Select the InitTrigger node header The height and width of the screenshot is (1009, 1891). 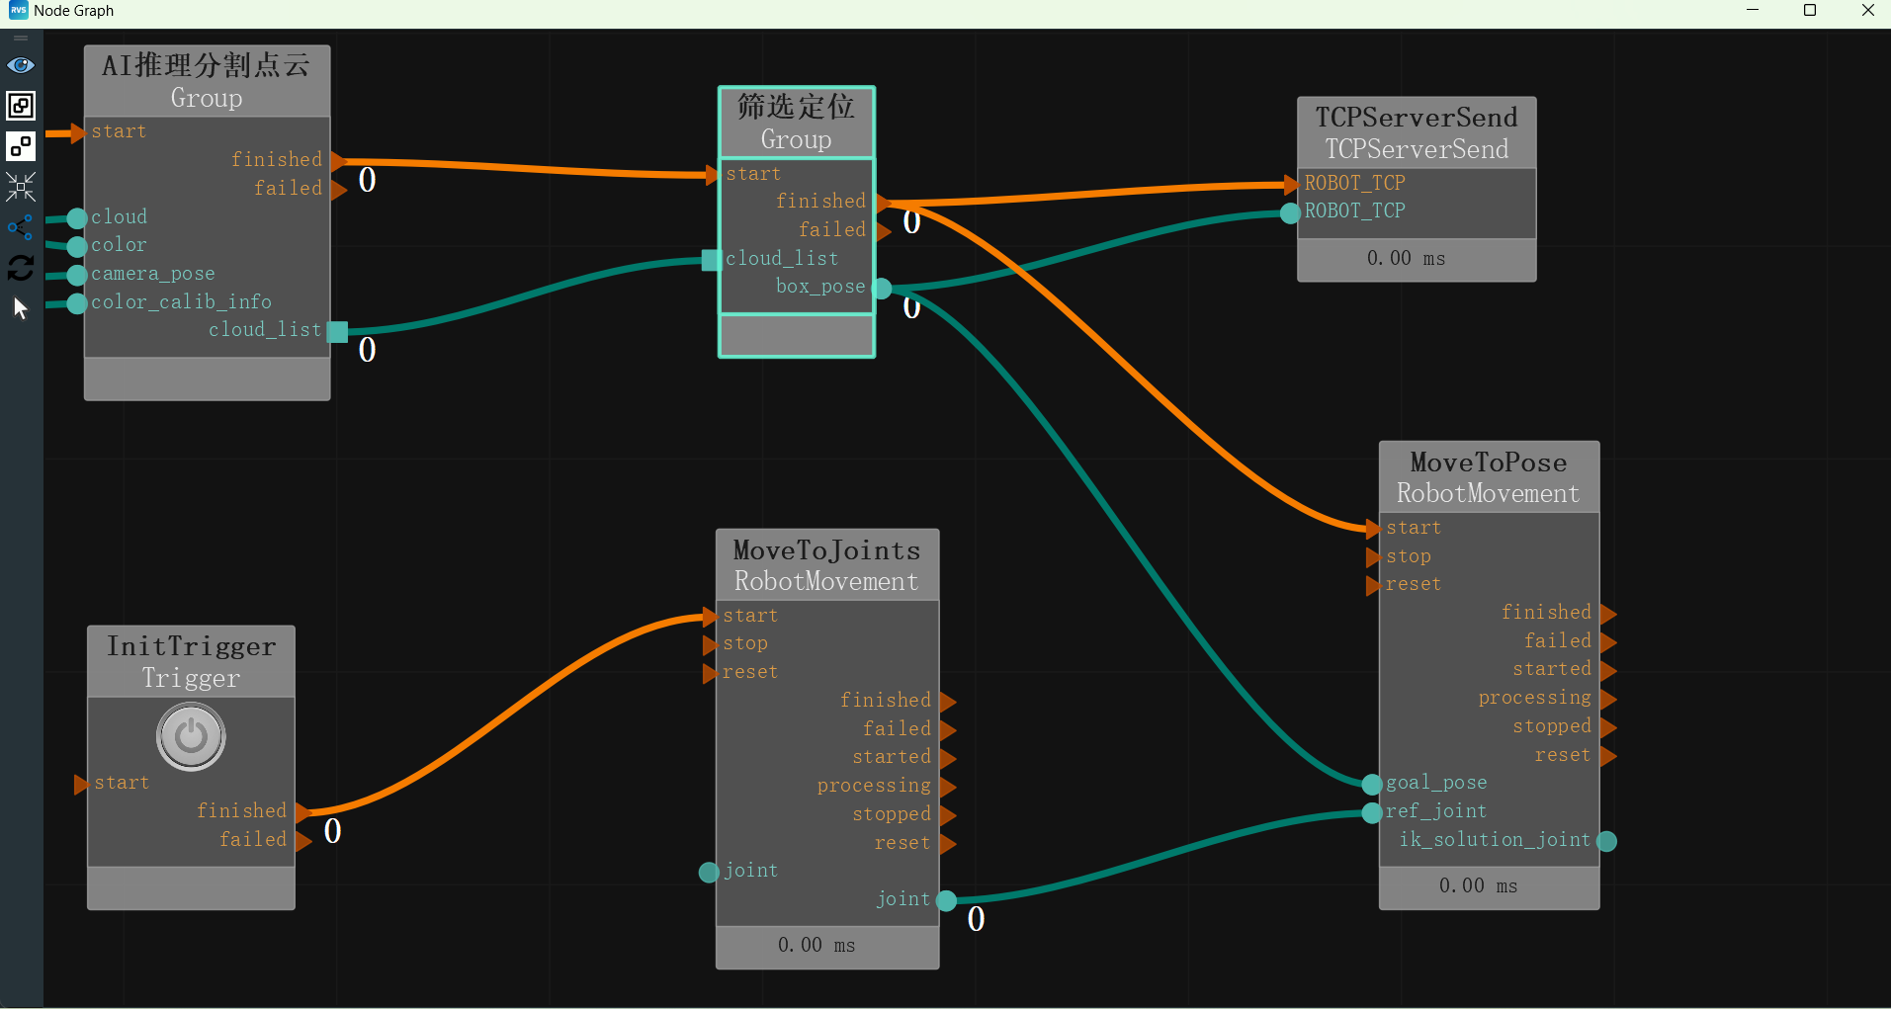point(191,662)
